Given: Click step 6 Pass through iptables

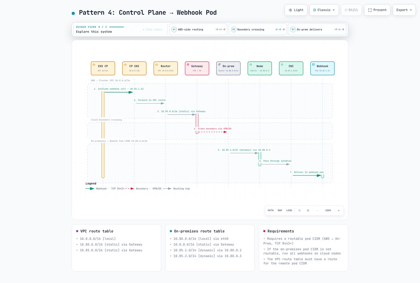Looking at the screenshot, I should pos(275,161).
